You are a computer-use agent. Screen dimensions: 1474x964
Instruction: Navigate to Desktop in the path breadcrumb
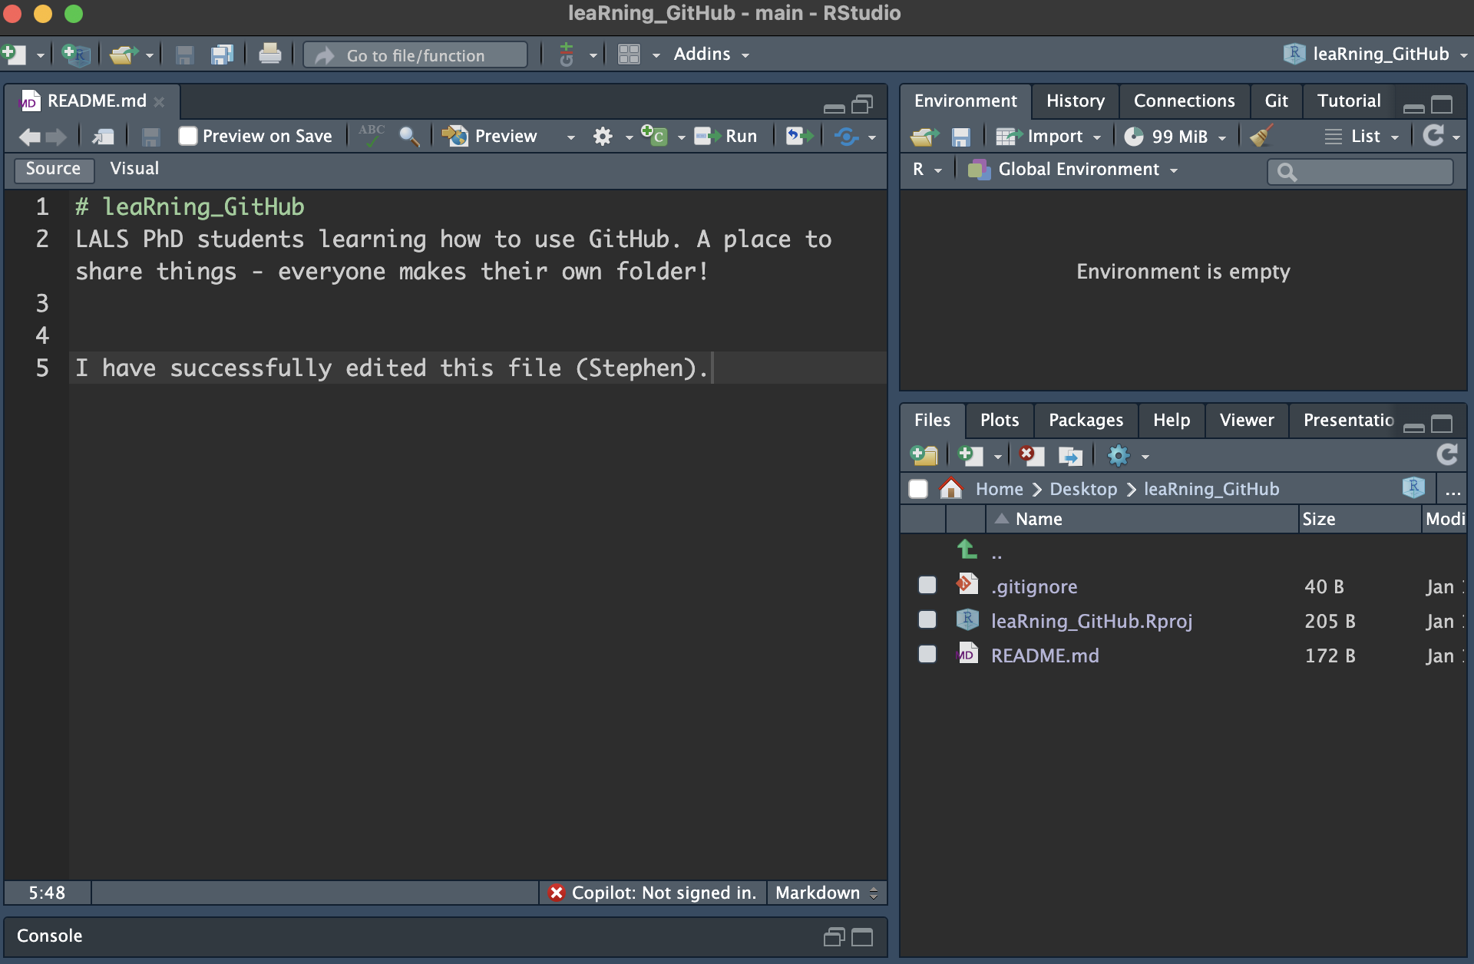tap(1083, 489)
